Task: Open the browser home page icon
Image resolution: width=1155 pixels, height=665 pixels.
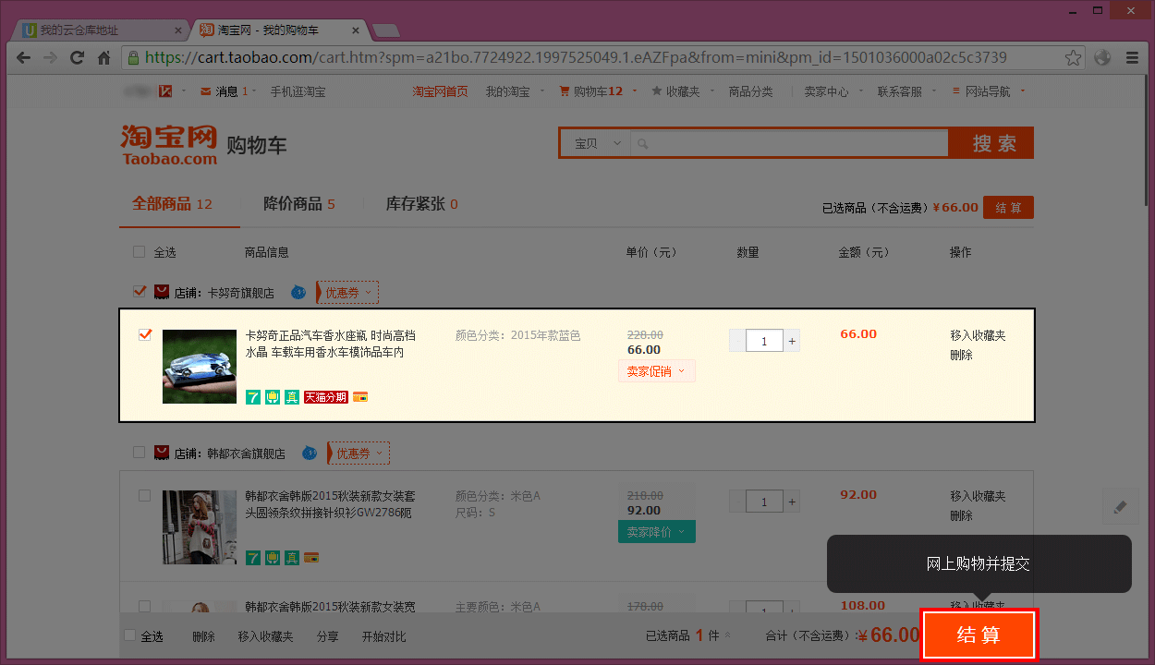Action: point(103,57)
